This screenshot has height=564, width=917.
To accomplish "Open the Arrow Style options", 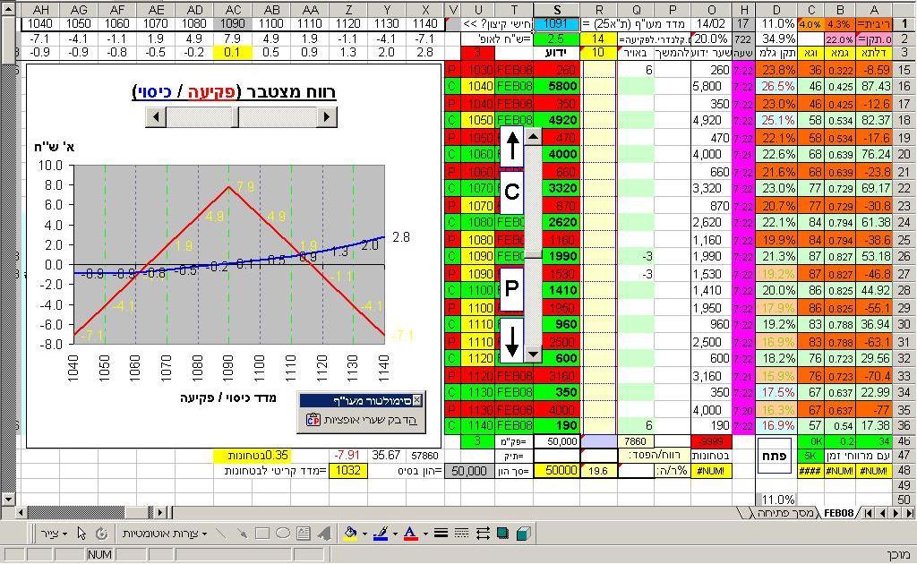I will tap(483, 533).
